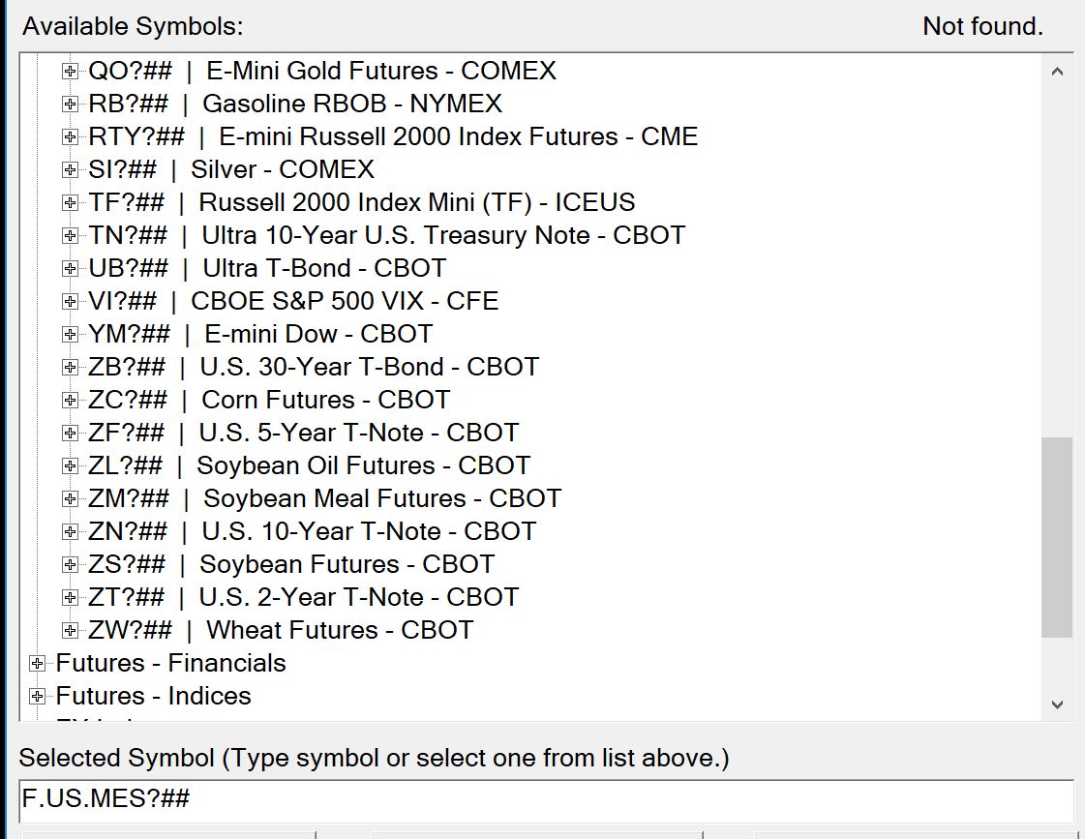The height and width of the screenshot is (839, 1085).
Task: Select UB Ultra T-Bond CBOT symbol
Action: 267,269
